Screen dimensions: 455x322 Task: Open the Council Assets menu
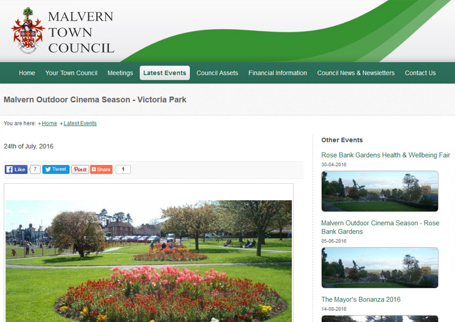click(x=217, y=73)
